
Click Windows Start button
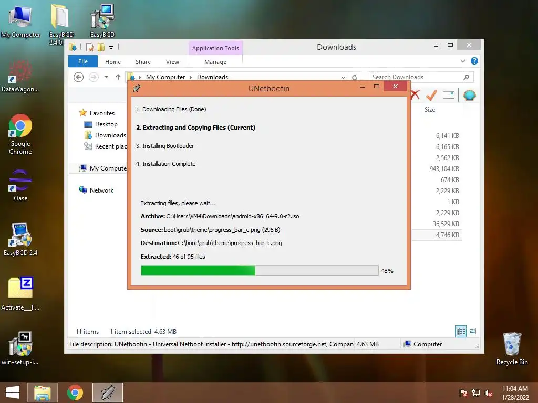click(x=13, y=393)
